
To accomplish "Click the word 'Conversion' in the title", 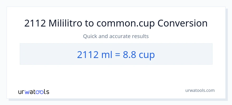I will pyautogui.click(x=182, y=24).
